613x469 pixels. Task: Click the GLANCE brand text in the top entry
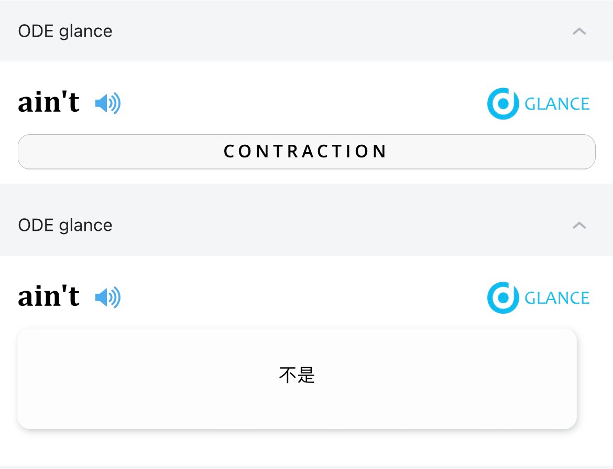[557, 104]
